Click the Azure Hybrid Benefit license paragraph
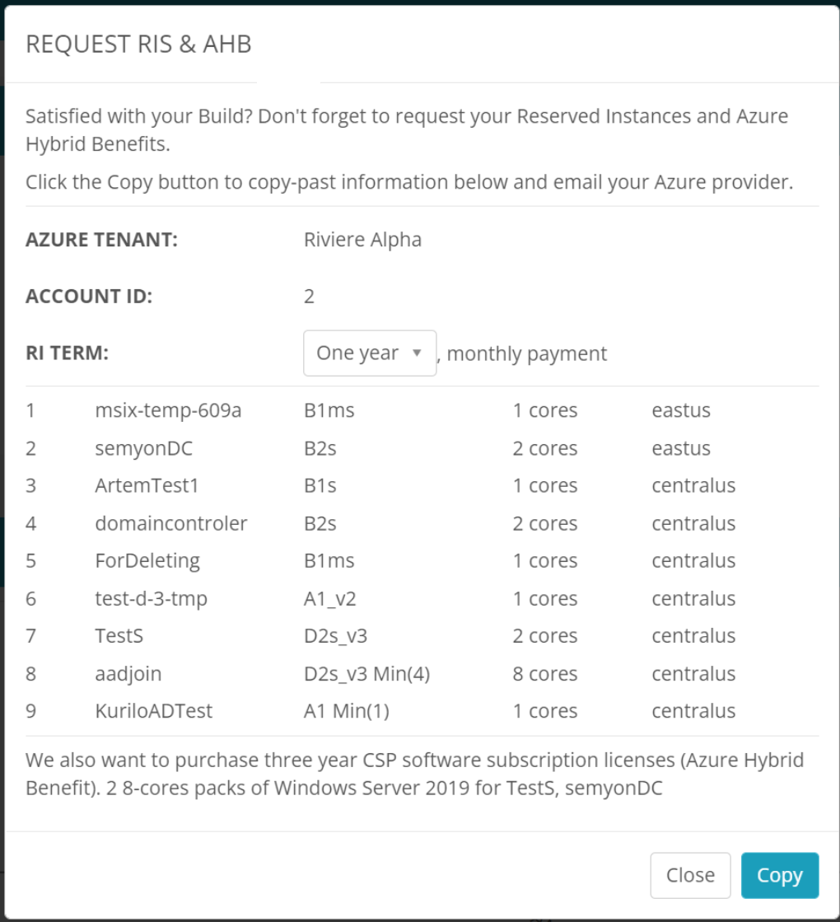The width and height of the screenshot is (840, 922). click(x=414, y=774)
